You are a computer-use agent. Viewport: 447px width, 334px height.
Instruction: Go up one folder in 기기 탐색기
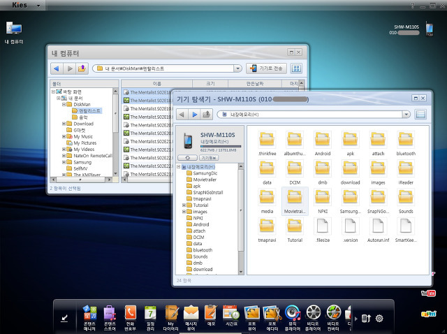tap(207, 115)
